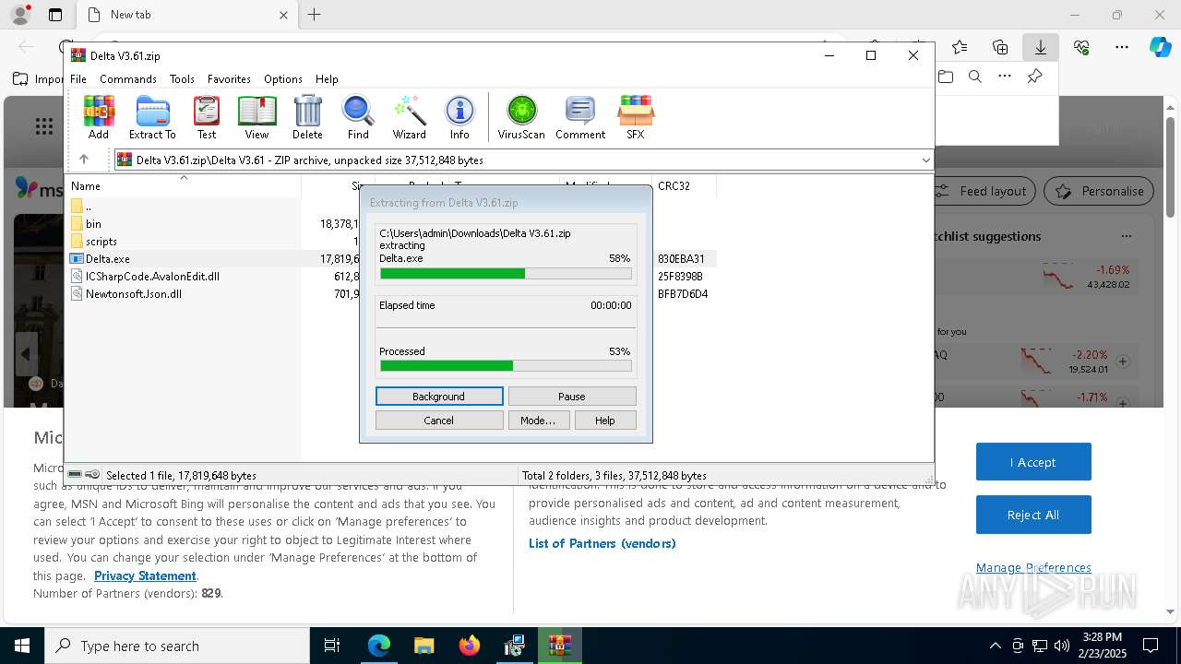The height and width of the screenshot is (664, 1181).
Task: Open Task View on the taskbar
Action: [332, 646]
